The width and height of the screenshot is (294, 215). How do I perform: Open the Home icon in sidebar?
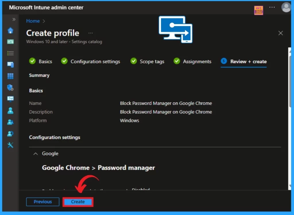10,30
